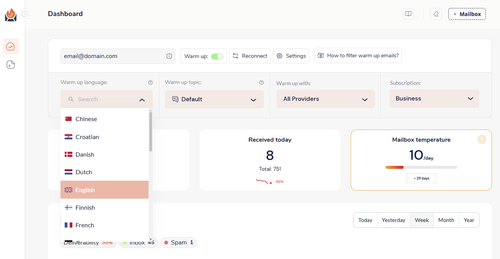Click Warm up language help icon
This screenshot has height=259, width=500.
[150, 83]
